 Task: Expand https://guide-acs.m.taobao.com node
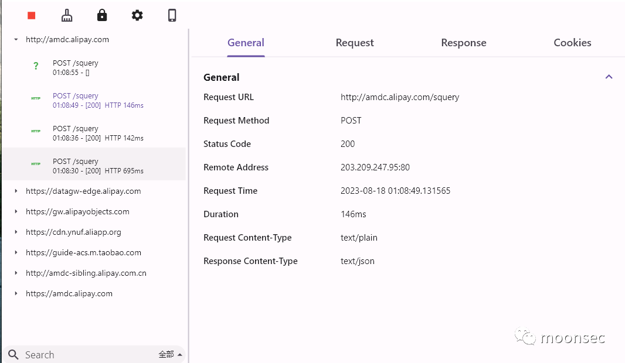16,253
